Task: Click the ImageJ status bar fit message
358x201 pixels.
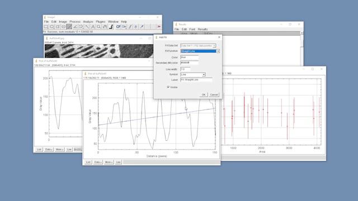Action: [68, 32]
